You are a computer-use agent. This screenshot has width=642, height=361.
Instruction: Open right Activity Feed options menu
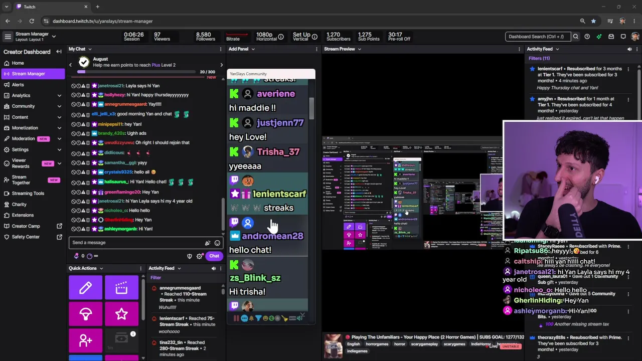(x=637, y=49)
